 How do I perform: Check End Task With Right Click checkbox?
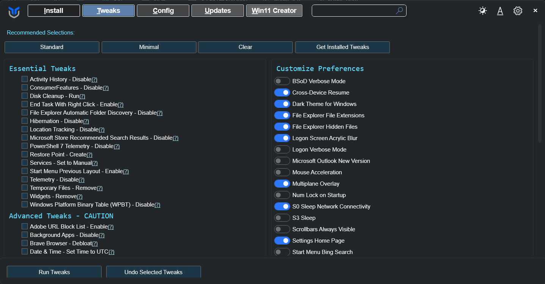click(25, 104)
